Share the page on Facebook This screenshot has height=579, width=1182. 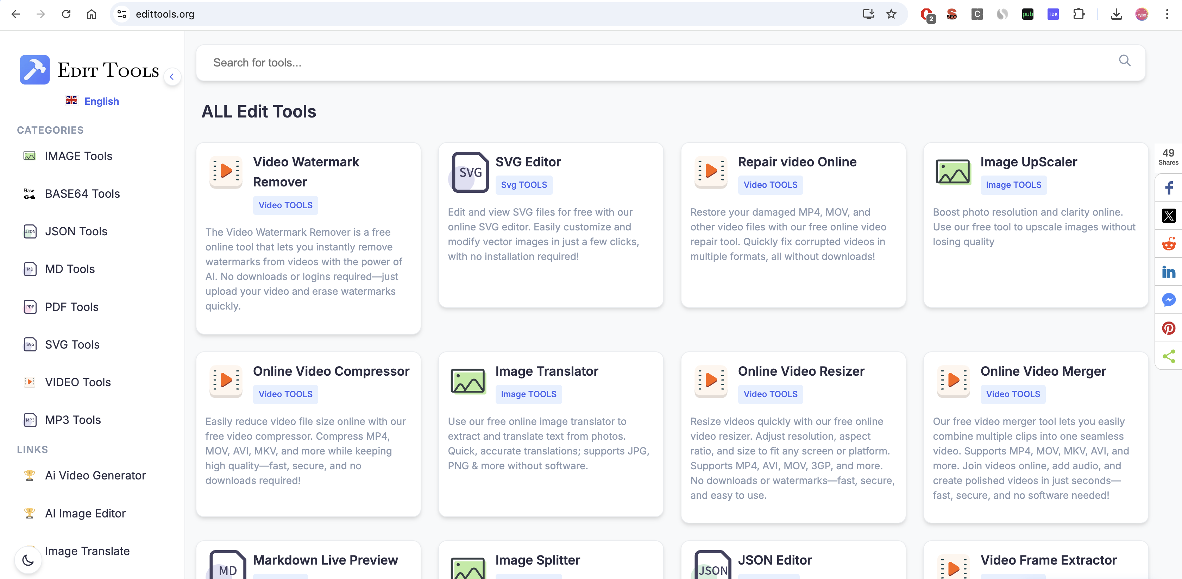pyautogui.click(x=1169, y=187)
